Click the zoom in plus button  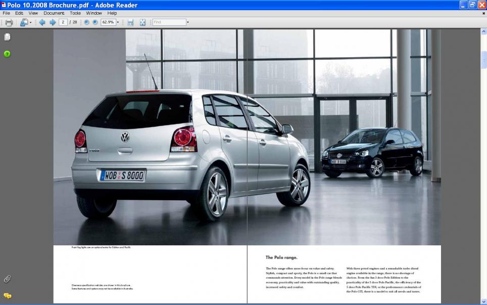coord(95,22)
